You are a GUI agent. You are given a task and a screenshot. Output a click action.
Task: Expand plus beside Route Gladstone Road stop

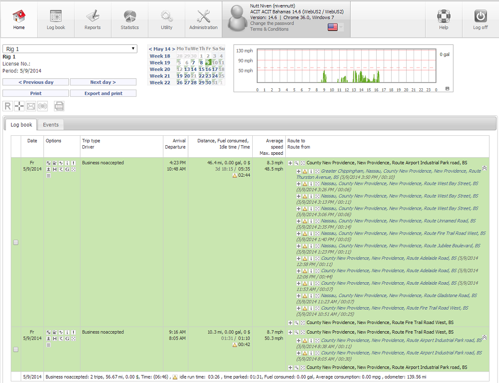tap(299, 296)
